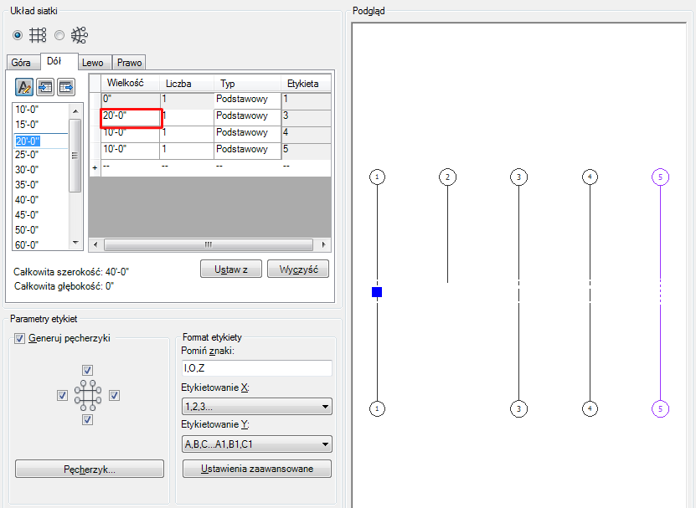Click the purple top bubble 5 in preview

[x=660, y=177]
